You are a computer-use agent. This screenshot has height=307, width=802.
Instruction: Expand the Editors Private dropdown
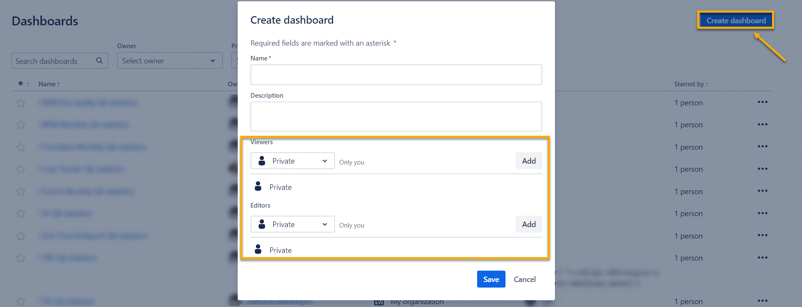[x=293, y=224]
